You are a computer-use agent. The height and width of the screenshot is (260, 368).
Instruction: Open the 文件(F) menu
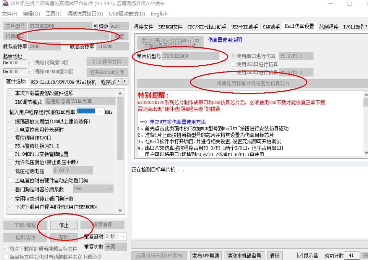point(9,14)
